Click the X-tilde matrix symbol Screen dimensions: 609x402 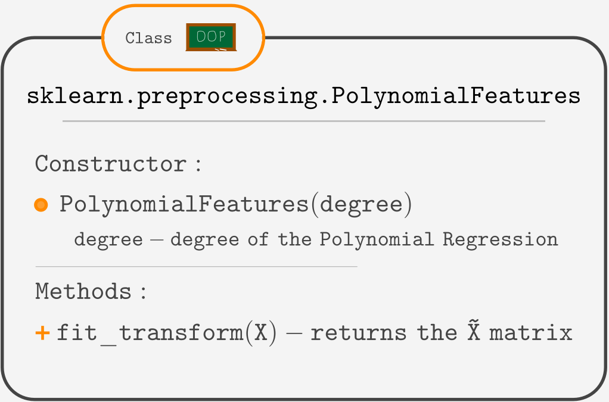pos(474,331)
